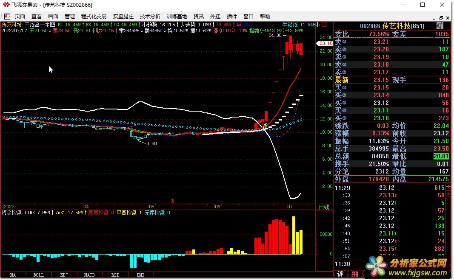
Task: Switch to DMI indicator tab
Action: (140, 275)
